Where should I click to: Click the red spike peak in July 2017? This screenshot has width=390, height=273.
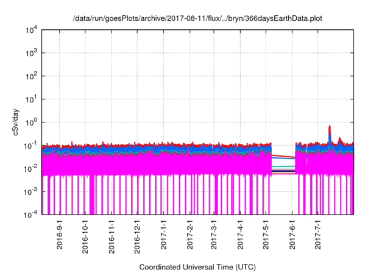click(330, 127)
